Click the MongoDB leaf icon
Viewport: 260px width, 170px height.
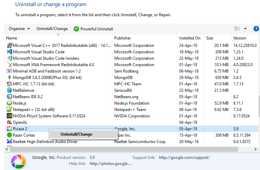click(x=9, y=77)
